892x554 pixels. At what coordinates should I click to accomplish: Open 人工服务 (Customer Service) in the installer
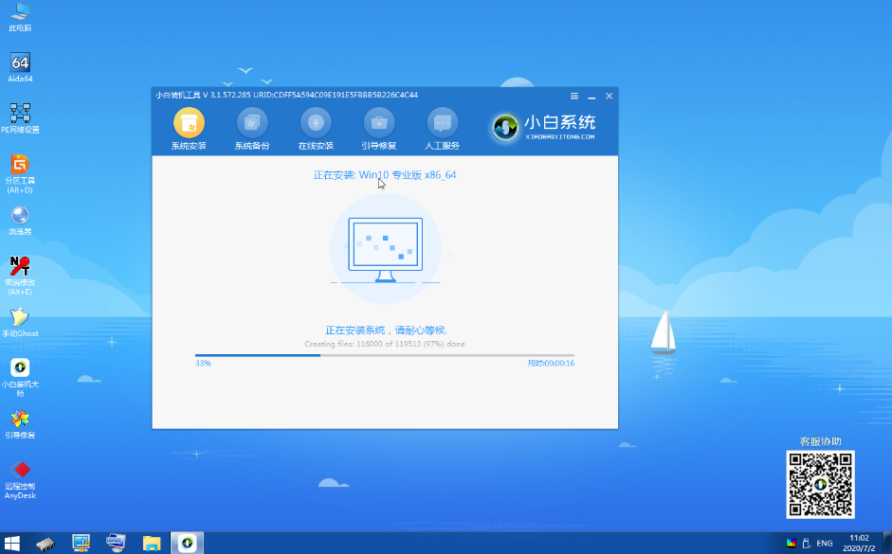(440, 128)
